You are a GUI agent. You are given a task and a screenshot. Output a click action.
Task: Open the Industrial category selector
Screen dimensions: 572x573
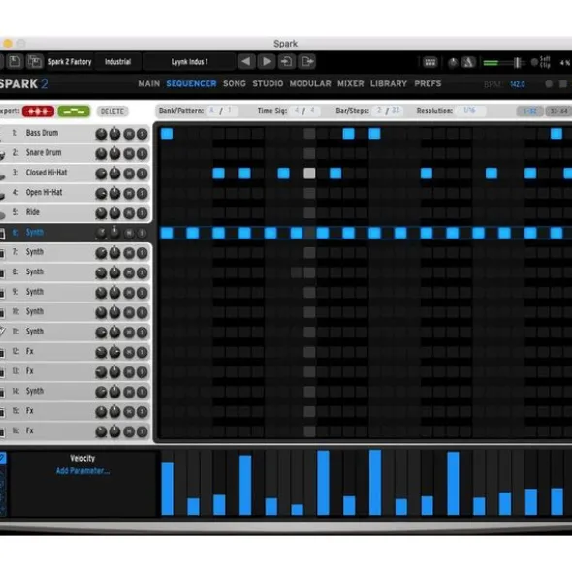click(117, 62)
